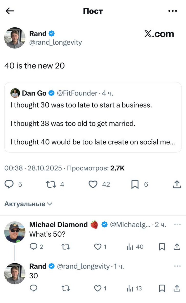Share Rand's reply "30"
Image resolution: width=186 pixels, height=303 pixels.
[x=177, y=288]
